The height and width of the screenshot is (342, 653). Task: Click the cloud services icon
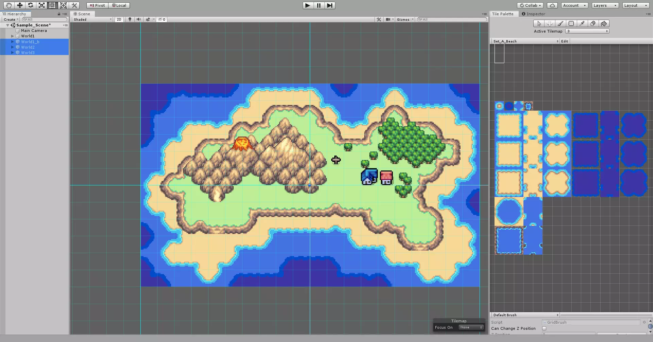tap(552, 5)
